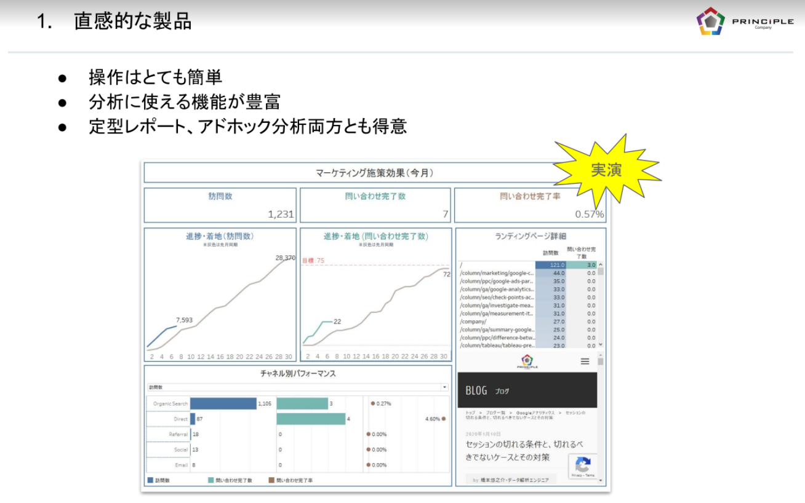
Task: Click the 訪問数 KPI card showing 1,231
Action: tap(220, 205)
